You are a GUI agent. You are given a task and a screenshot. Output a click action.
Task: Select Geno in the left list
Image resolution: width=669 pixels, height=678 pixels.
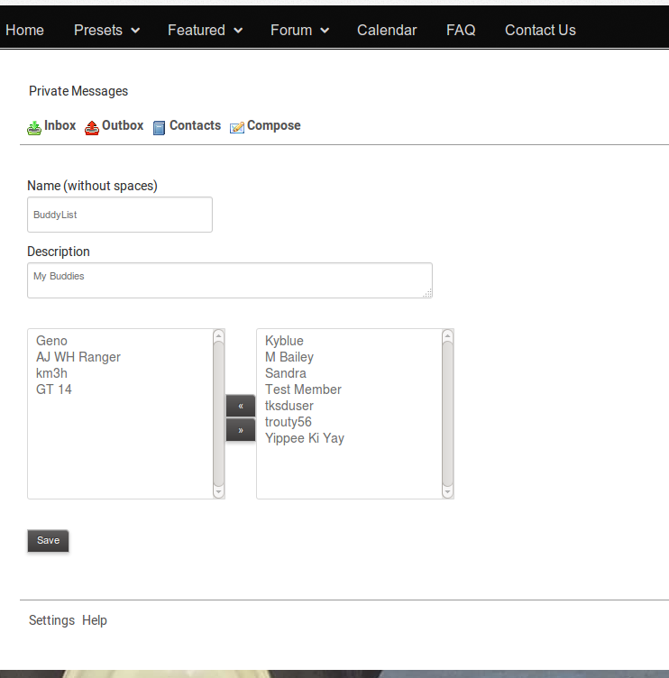(51, 341)
